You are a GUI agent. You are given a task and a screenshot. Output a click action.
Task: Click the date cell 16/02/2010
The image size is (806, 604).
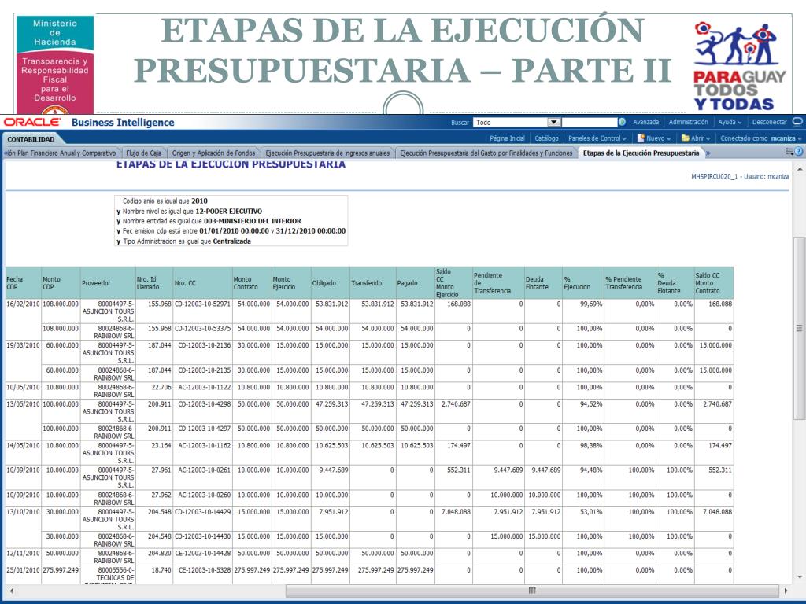click(x=23, y=304)
